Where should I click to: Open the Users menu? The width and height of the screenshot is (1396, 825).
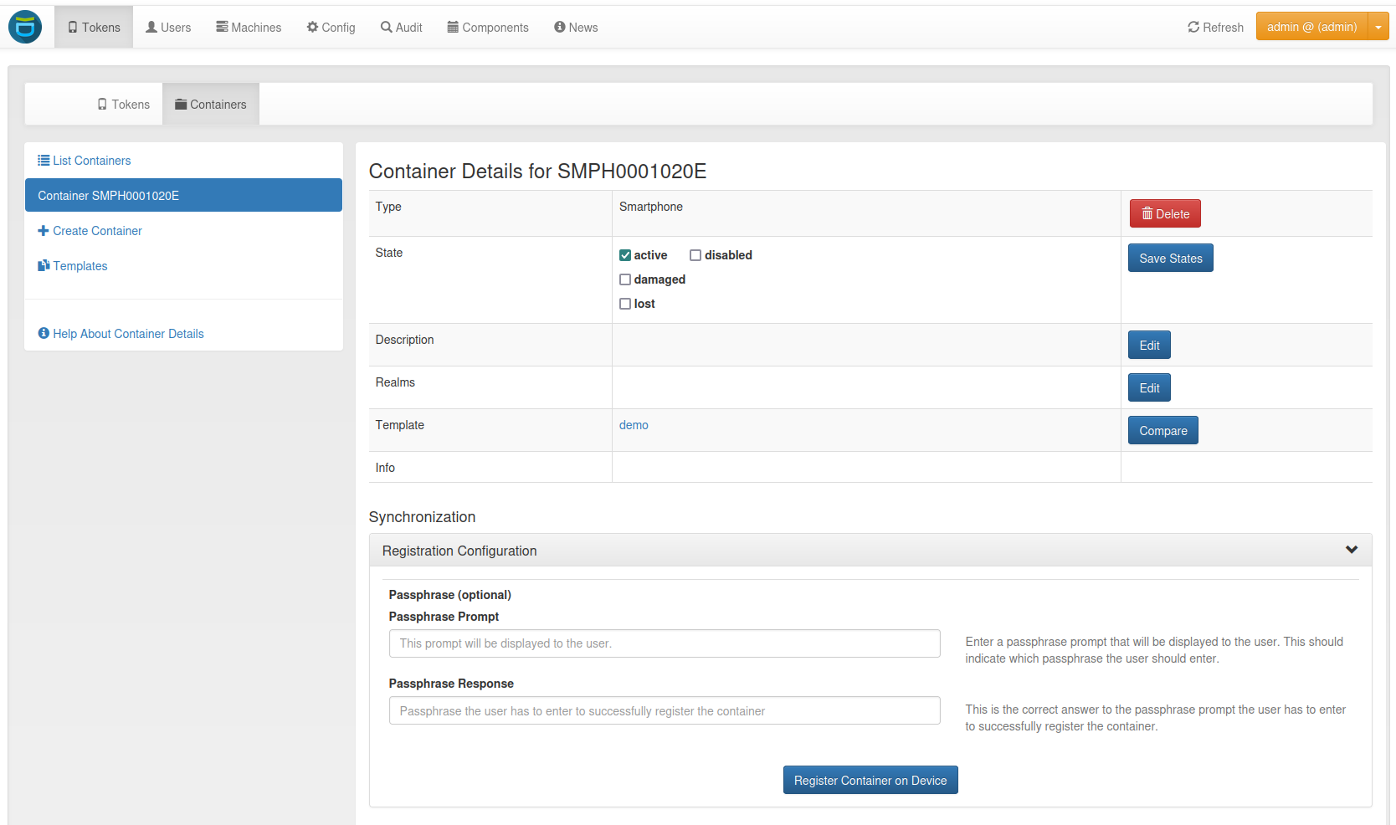click(x=168, y=27)
